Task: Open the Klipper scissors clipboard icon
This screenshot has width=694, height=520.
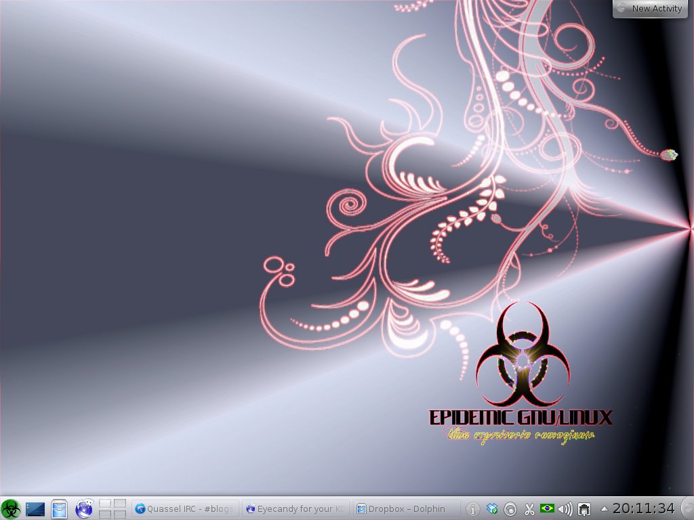Action: click(529, 509)
